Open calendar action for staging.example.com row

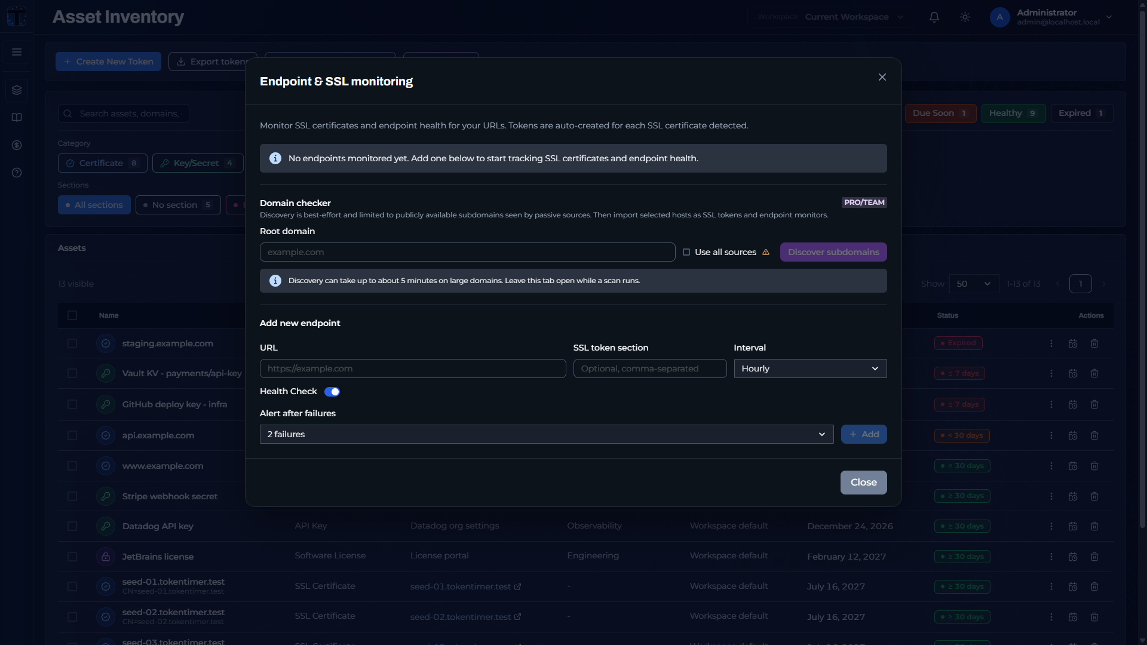click(x=1073, y=343)
